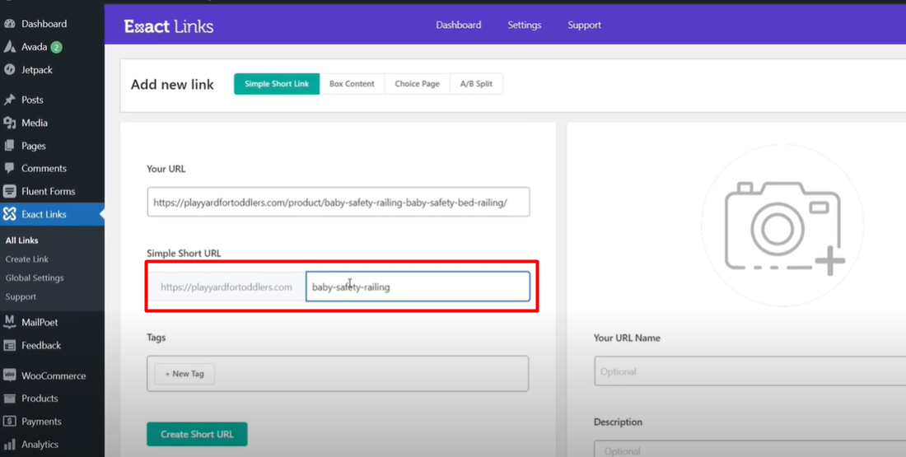Open Payments in sidebar

pyautogui.click(x=41, y=421)
